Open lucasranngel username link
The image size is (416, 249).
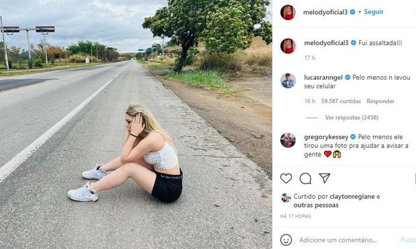pos(323,78)
